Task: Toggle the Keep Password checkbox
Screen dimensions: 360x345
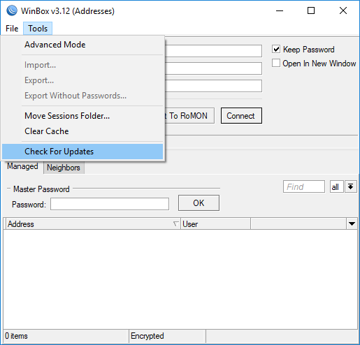Action: point(276,50)
